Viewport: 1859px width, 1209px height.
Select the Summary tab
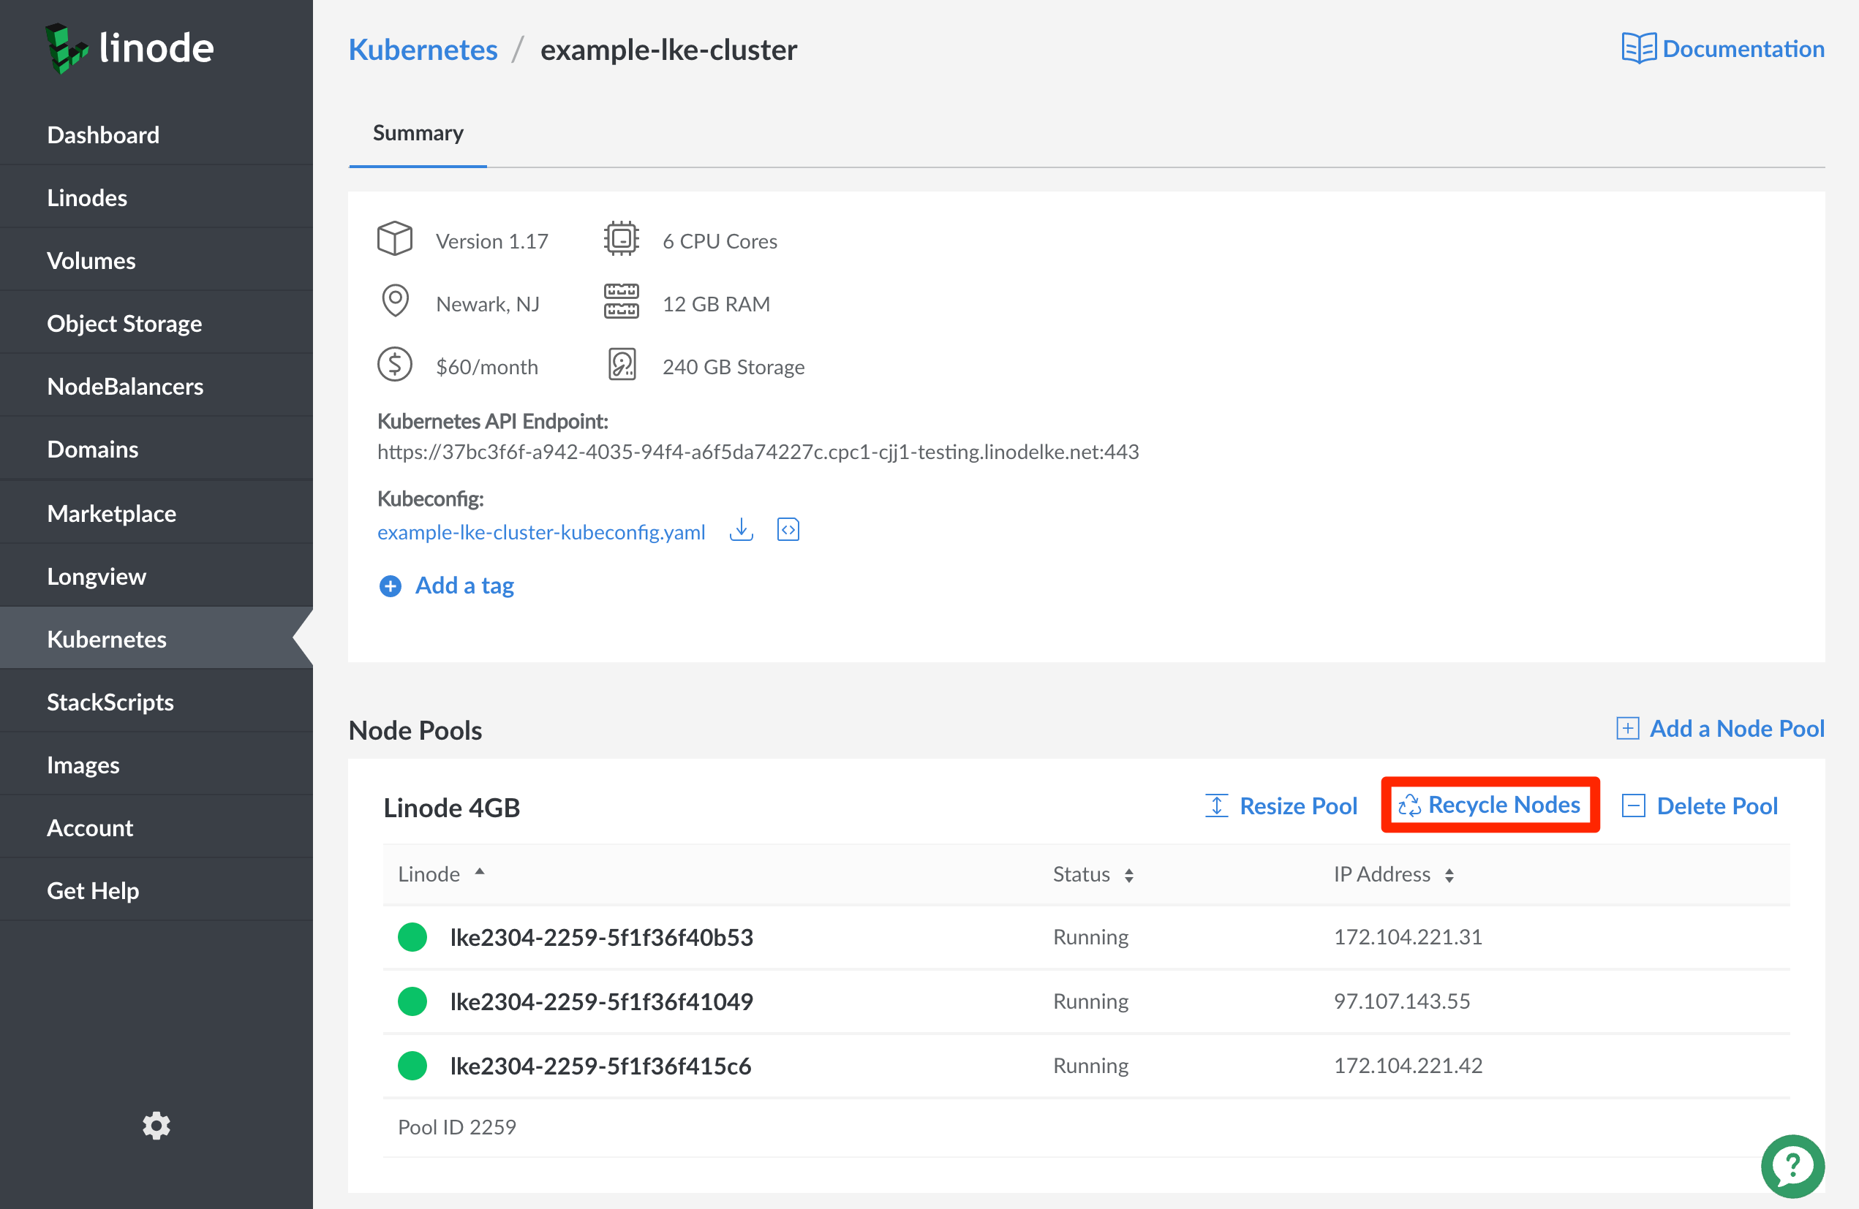coord(418,133)
